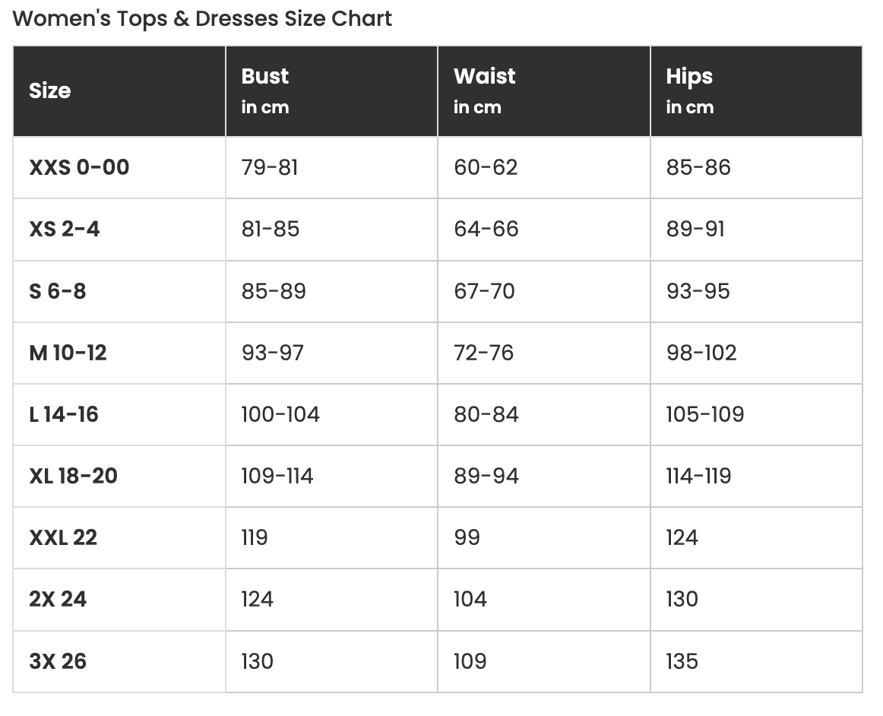883x716 pixels.
Task: Click the 3X 26 size label
Action: click(x=58, y=661)
